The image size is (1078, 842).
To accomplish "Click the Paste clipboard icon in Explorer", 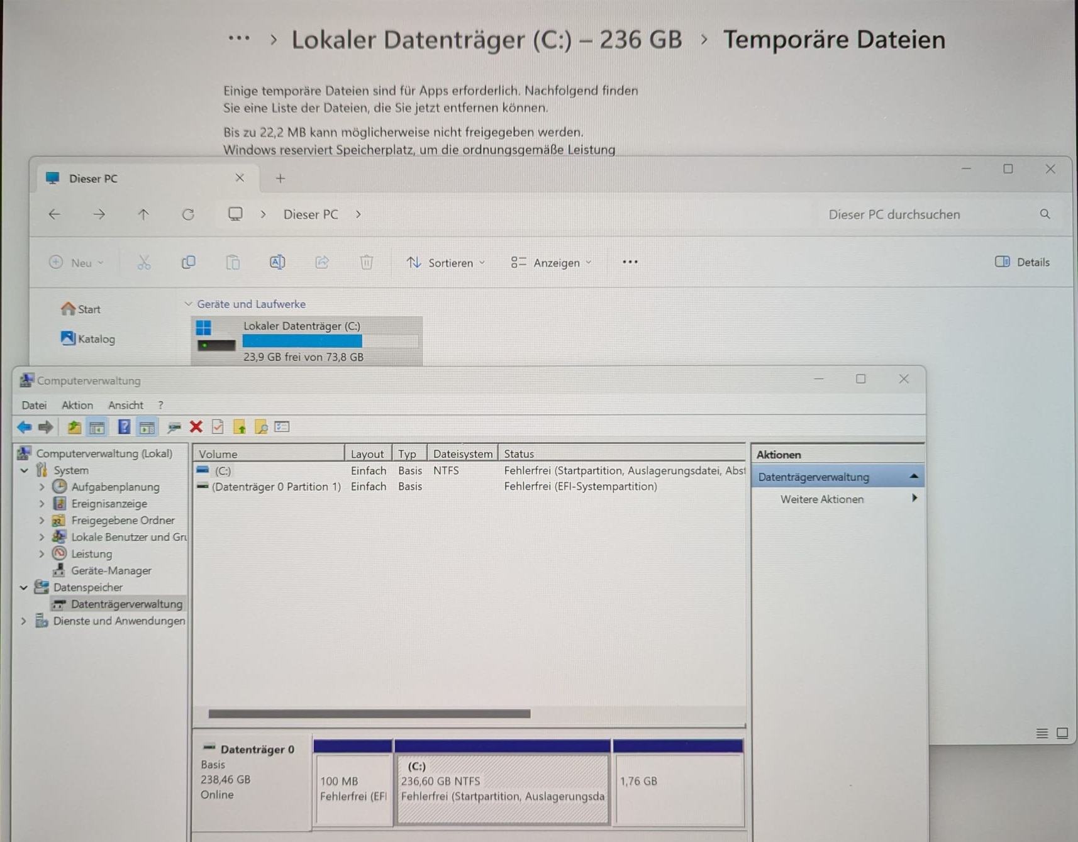I will tap(233, 262).
